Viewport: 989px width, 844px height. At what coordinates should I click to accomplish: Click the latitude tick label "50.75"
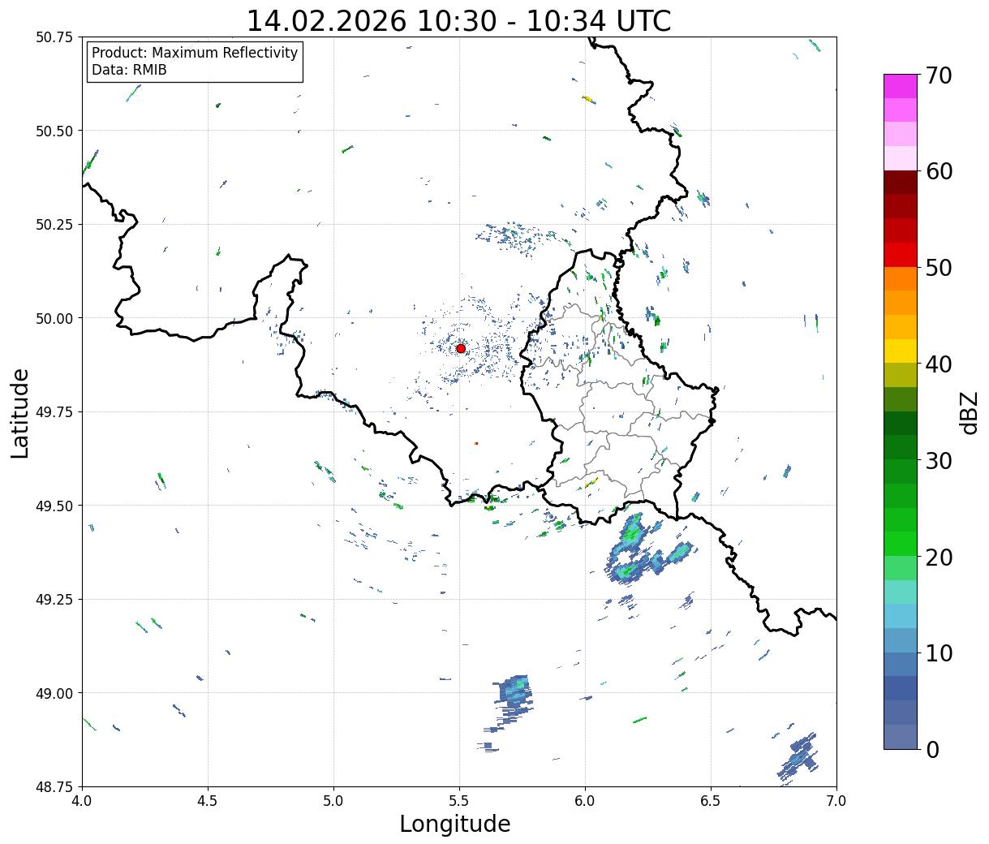pos(54,37)
